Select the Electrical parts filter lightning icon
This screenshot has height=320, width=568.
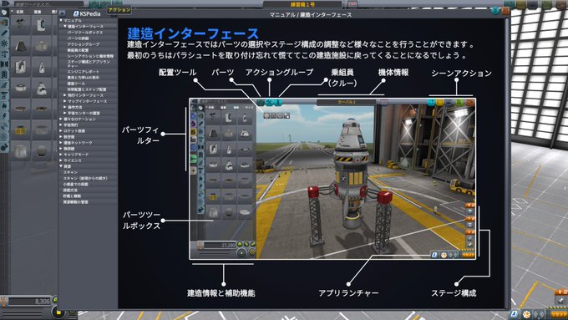click(4, 116)
